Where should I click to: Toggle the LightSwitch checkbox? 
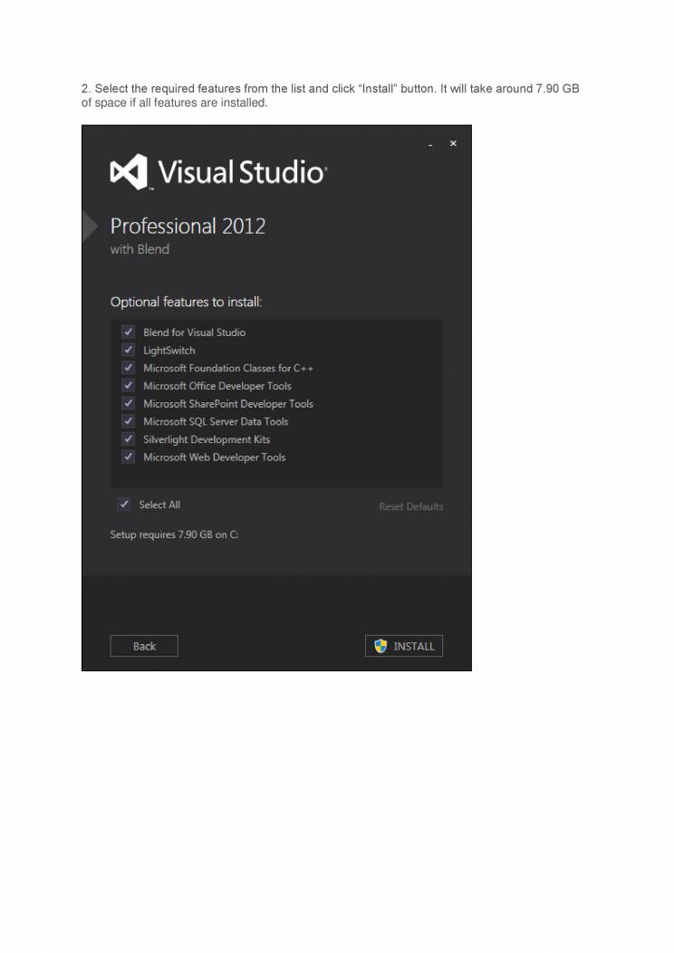tap(129, 350)
